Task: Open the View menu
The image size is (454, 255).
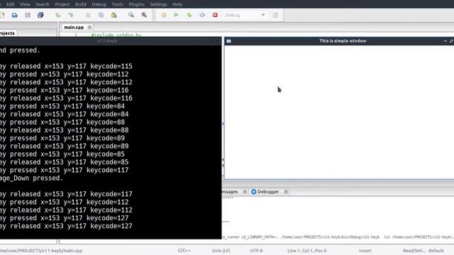Action: (25, 4)
